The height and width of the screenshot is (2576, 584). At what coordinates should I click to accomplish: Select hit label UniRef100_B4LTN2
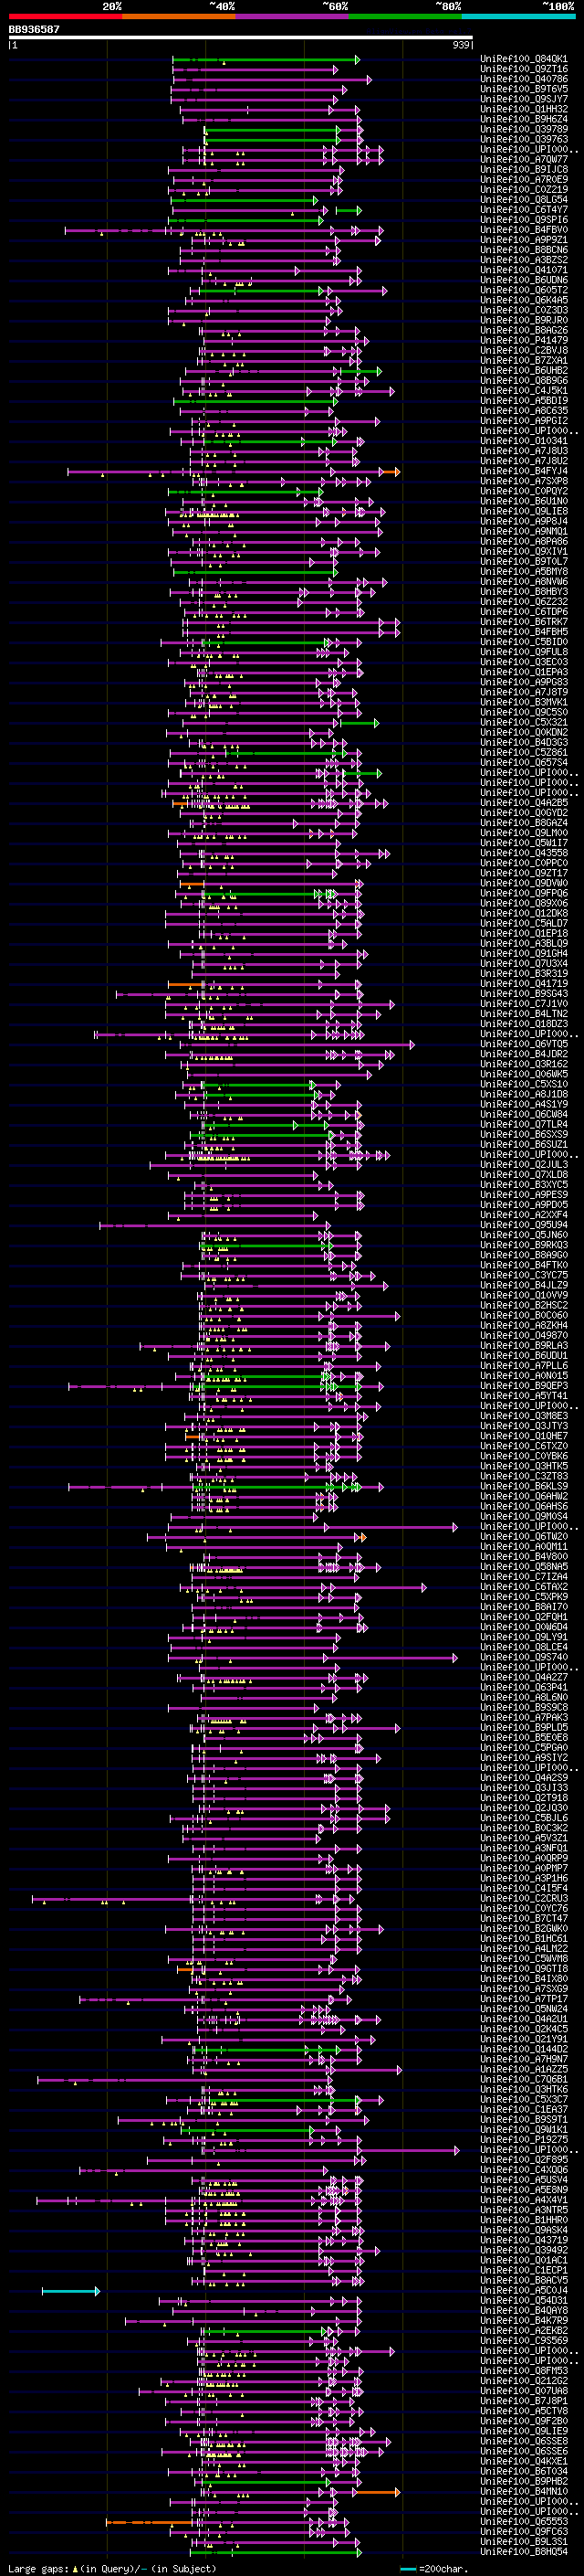pyautogui.click(x=524, y=1013)
